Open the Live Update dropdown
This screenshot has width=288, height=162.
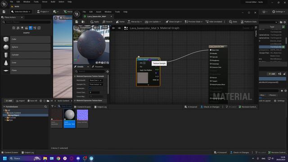point(153,22)
